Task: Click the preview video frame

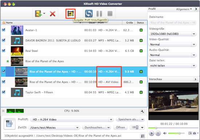Action: point(173,101)
